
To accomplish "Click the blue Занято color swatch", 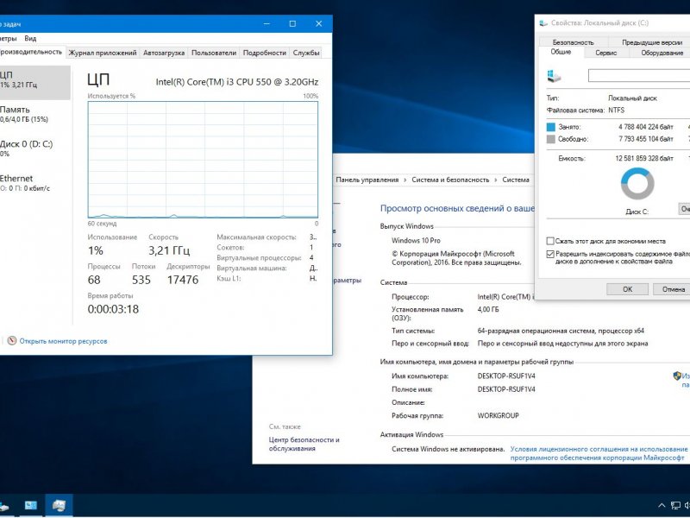I will coord(550,127).
